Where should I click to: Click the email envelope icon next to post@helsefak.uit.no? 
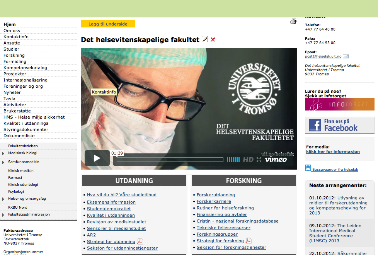pos(346,56)
